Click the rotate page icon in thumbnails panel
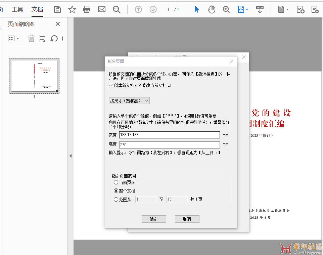The width and height of the screenshot is (323, 255). [x=54, y=38]
